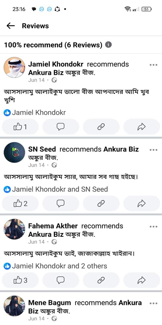Viewport: 162px width, 325px height.
Task: Copy link of Jamiel Khondokr's review
Action: [101, 127]
